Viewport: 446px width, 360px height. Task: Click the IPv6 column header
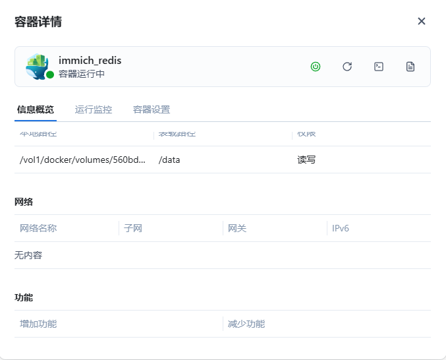point(341,229)
